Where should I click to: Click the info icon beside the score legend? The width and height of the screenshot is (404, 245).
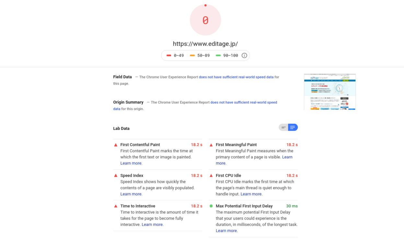244,55
